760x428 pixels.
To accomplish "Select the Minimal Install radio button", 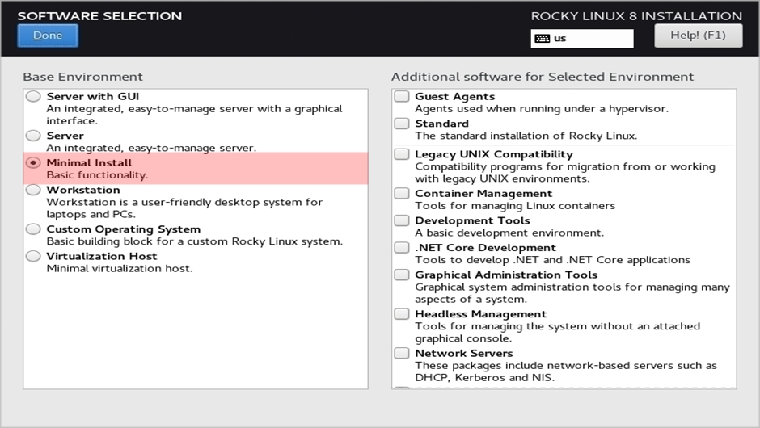I will [33, 162].
